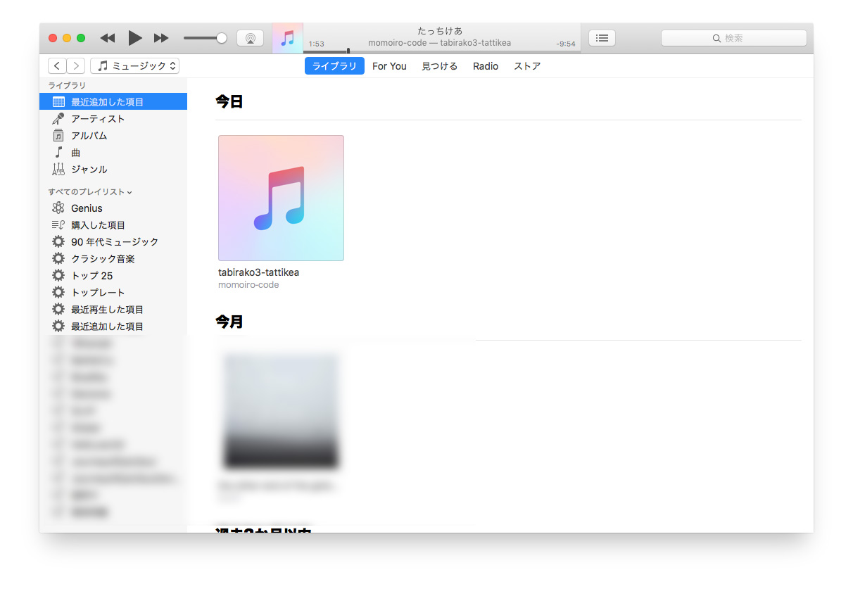Open the 見つける tab
The height and width of the screenshot is (589, 853).
click(439, 66)
